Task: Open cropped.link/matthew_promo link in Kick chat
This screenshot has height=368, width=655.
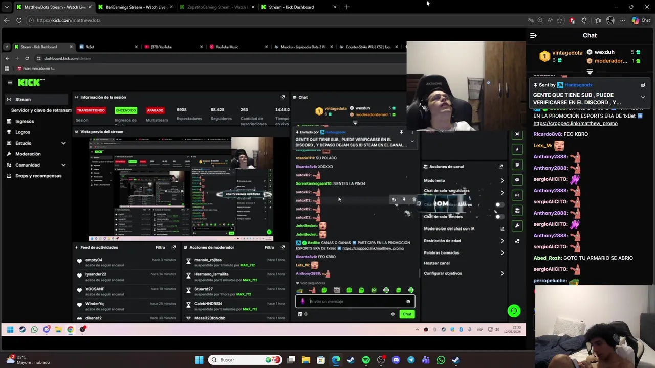Action: click(x=575, y=123)
